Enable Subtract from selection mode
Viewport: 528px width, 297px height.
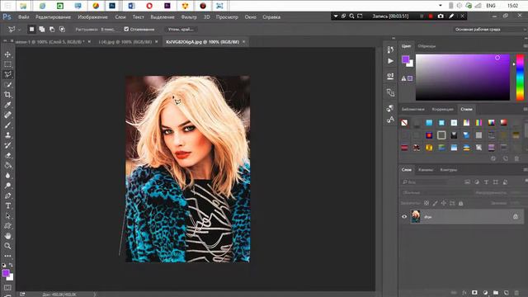pos(52,30)
